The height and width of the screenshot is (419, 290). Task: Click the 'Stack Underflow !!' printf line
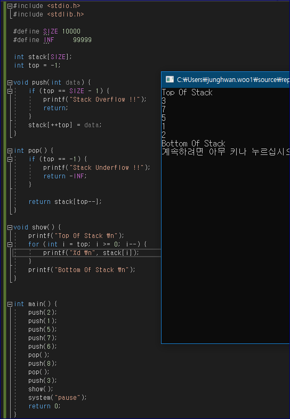(97, 168)
